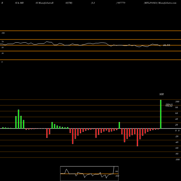Click the tallest green MR bar at far right

coord(161,114)
